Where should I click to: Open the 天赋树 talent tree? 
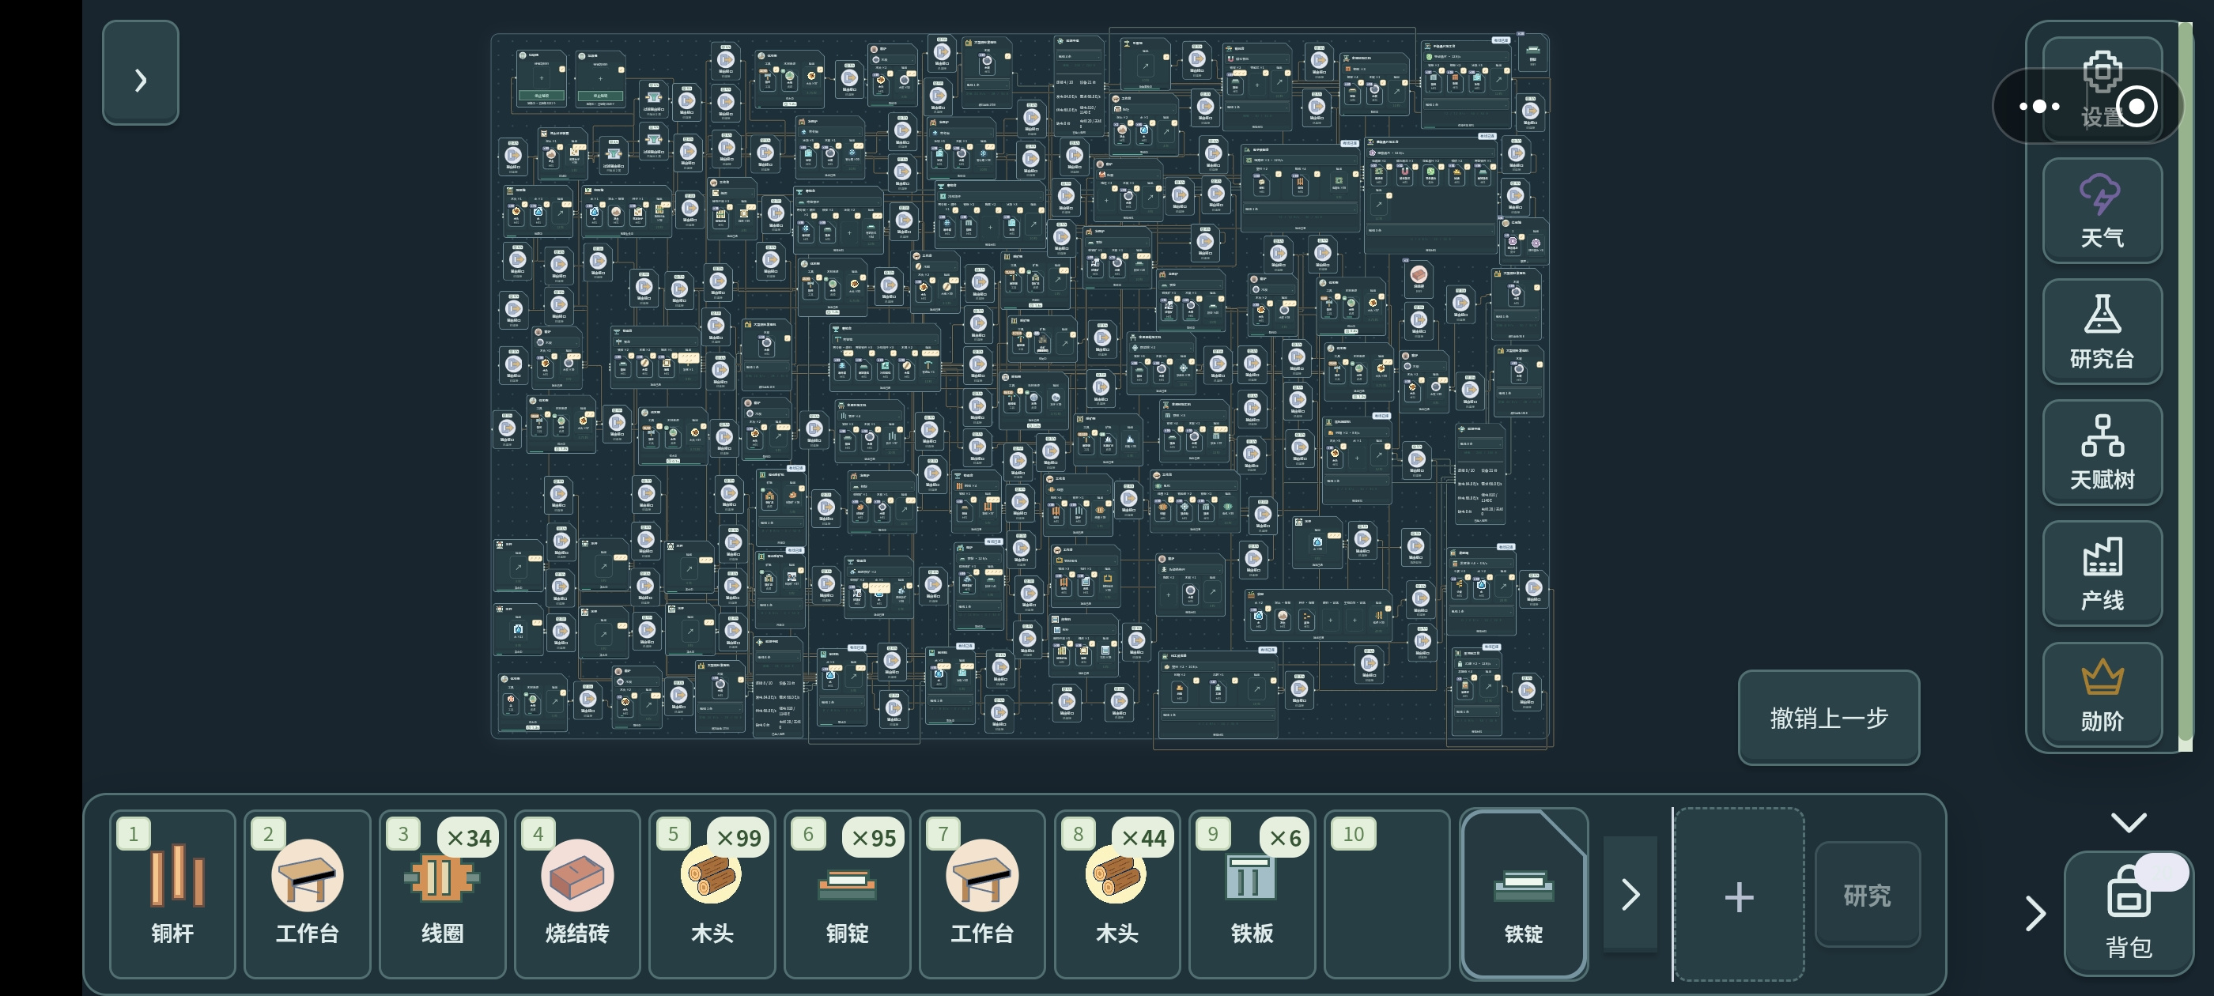click(x=2102, y=453)
